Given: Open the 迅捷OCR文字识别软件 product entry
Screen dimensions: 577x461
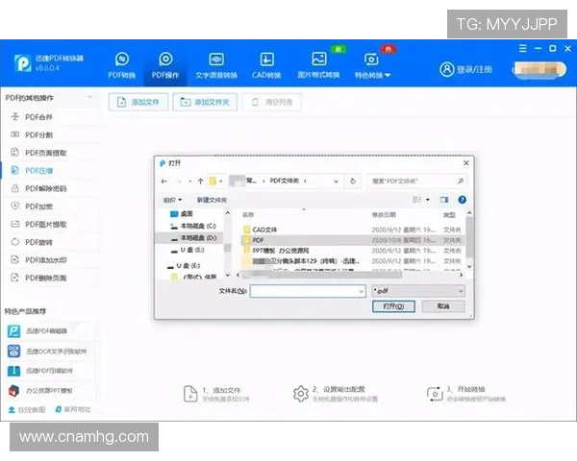Looking at the screenshot, I should 58,351.
